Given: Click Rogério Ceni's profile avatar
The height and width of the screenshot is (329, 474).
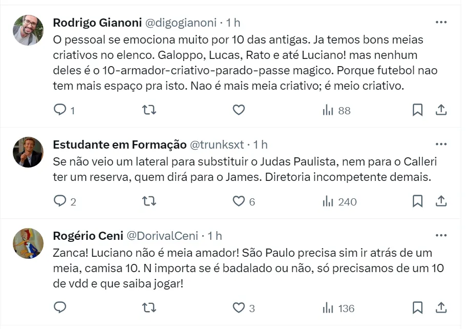Looking at the screenshot, I should coord(28,243).
